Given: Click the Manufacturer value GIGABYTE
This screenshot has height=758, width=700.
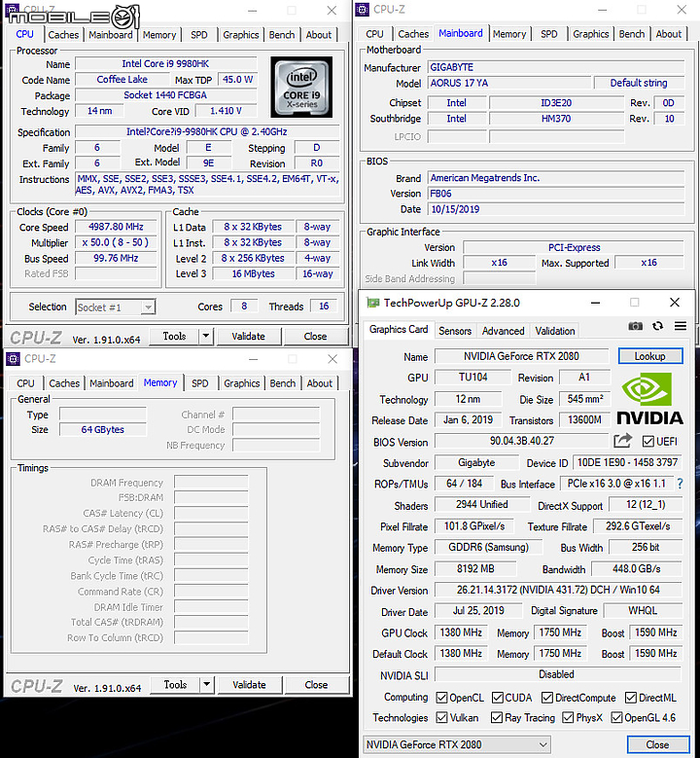Looking at the screenshot, I should [x=555, y=67].
